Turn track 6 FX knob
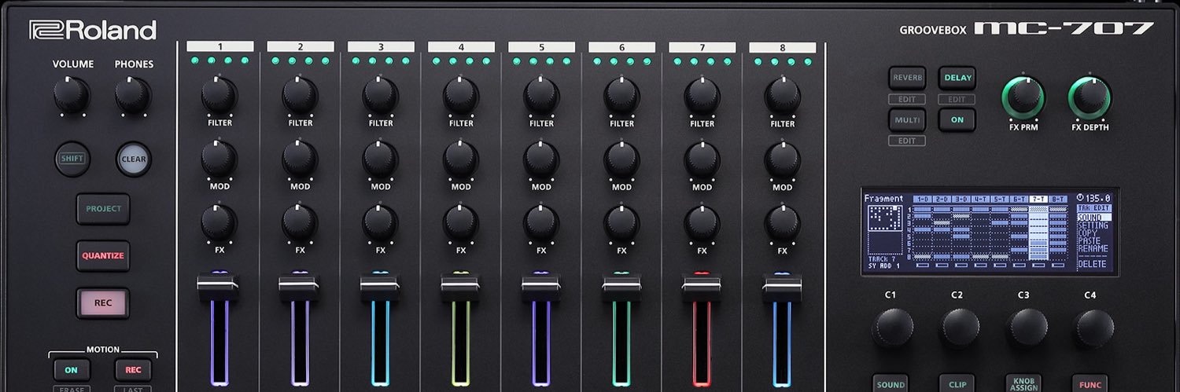Viewport: 1180px width, 392px height. [621, 223]
